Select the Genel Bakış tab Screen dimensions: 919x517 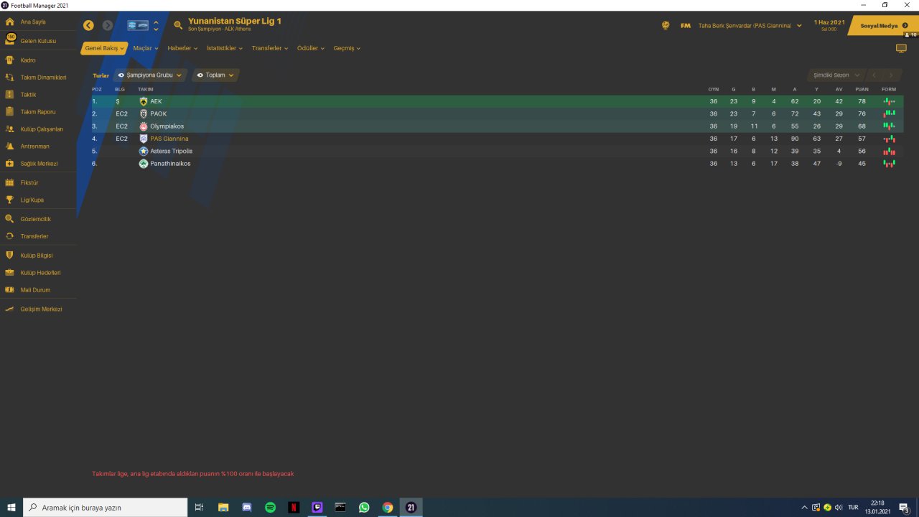pyautogui.click(x=104, y=48)
